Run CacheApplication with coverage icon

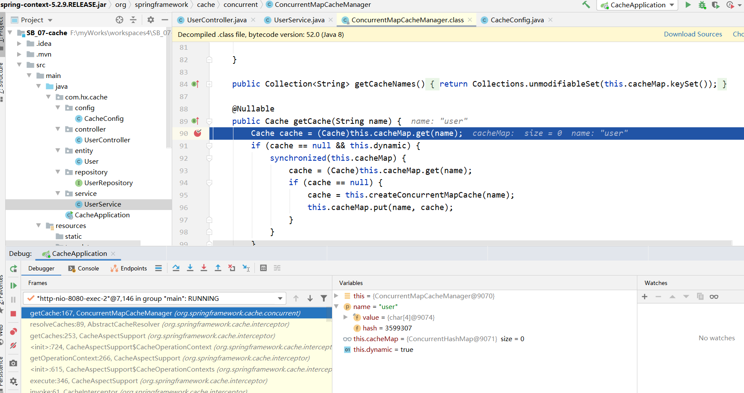716,5
